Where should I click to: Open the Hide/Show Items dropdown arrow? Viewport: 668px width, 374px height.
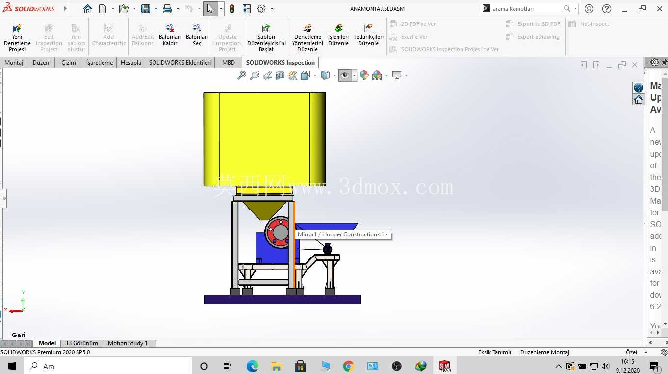point(354,75)
